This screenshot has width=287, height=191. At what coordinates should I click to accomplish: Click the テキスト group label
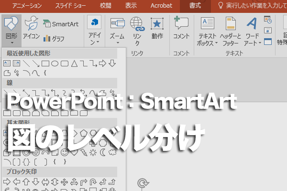point(234,53)
